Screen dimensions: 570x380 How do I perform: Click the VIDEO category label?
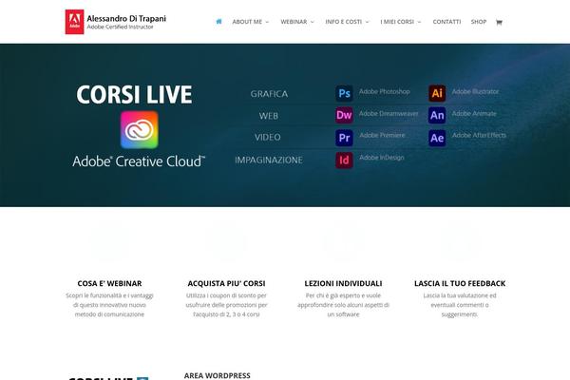(x=268, y=137)
